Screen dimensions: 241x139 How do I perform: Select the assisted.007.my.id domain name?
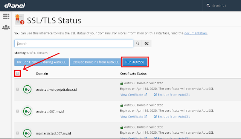click(x=50, y=111)
